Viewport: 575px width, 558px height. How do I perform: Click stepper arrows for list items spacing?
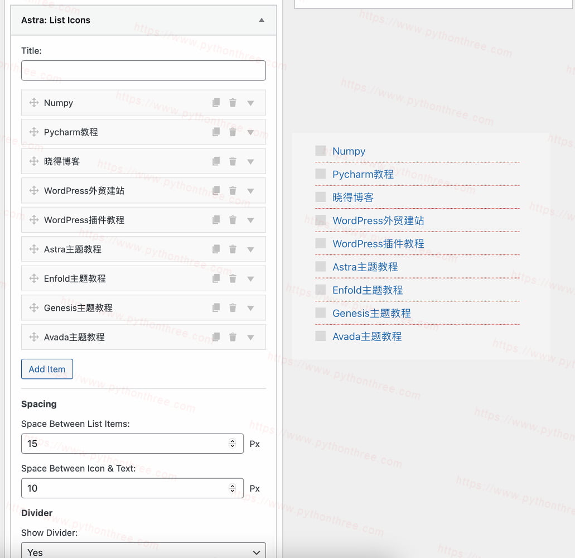pos(232,444)
